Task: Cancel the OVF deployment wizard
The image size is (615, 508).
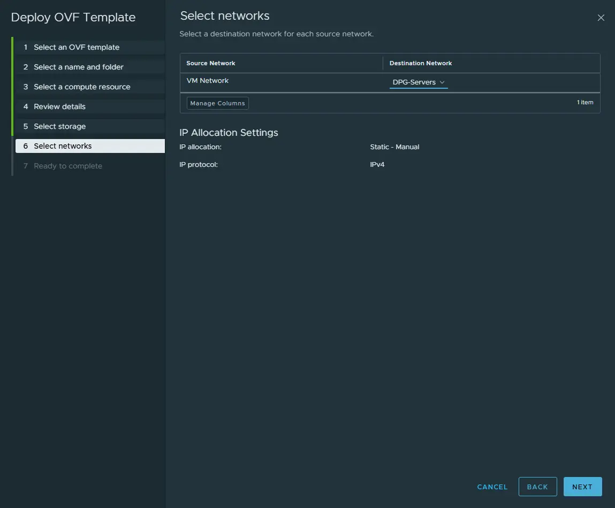Action: pyautogui.click(x=492, y=487)
